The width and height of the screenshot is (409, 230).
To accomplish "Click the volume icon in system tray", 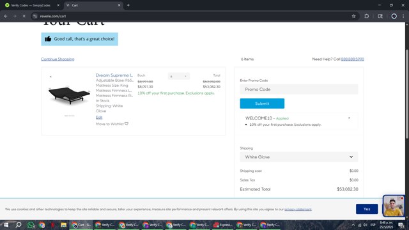I will [x=365, y=225].
